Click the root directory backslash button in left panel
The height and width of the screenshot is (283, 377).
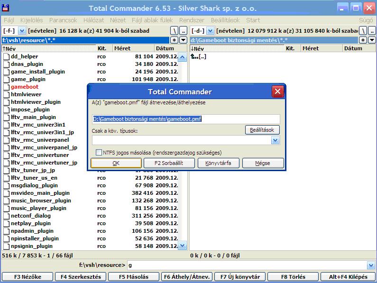click(x=174, y=31)
